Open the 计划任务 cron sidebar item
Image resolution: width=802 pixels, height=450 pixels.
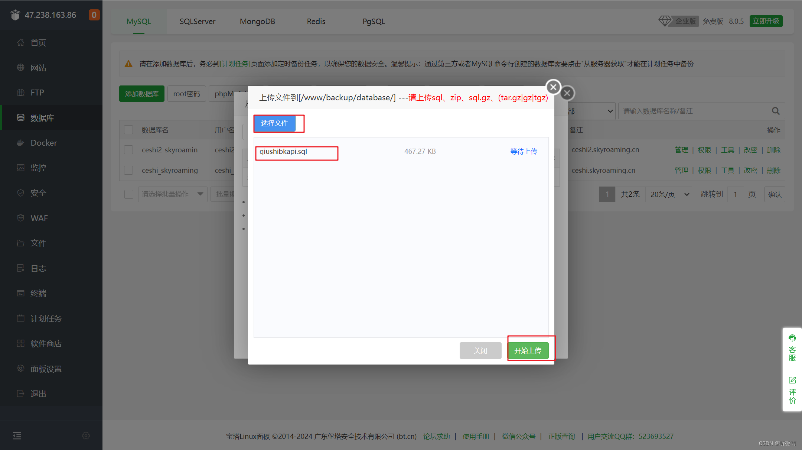coord(51,318)
